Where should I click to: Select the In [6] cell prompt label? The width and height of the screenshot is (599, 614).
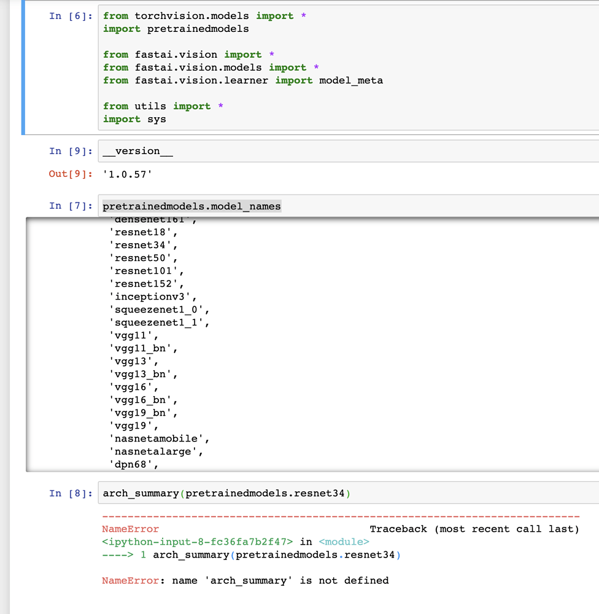click(69, 15)
